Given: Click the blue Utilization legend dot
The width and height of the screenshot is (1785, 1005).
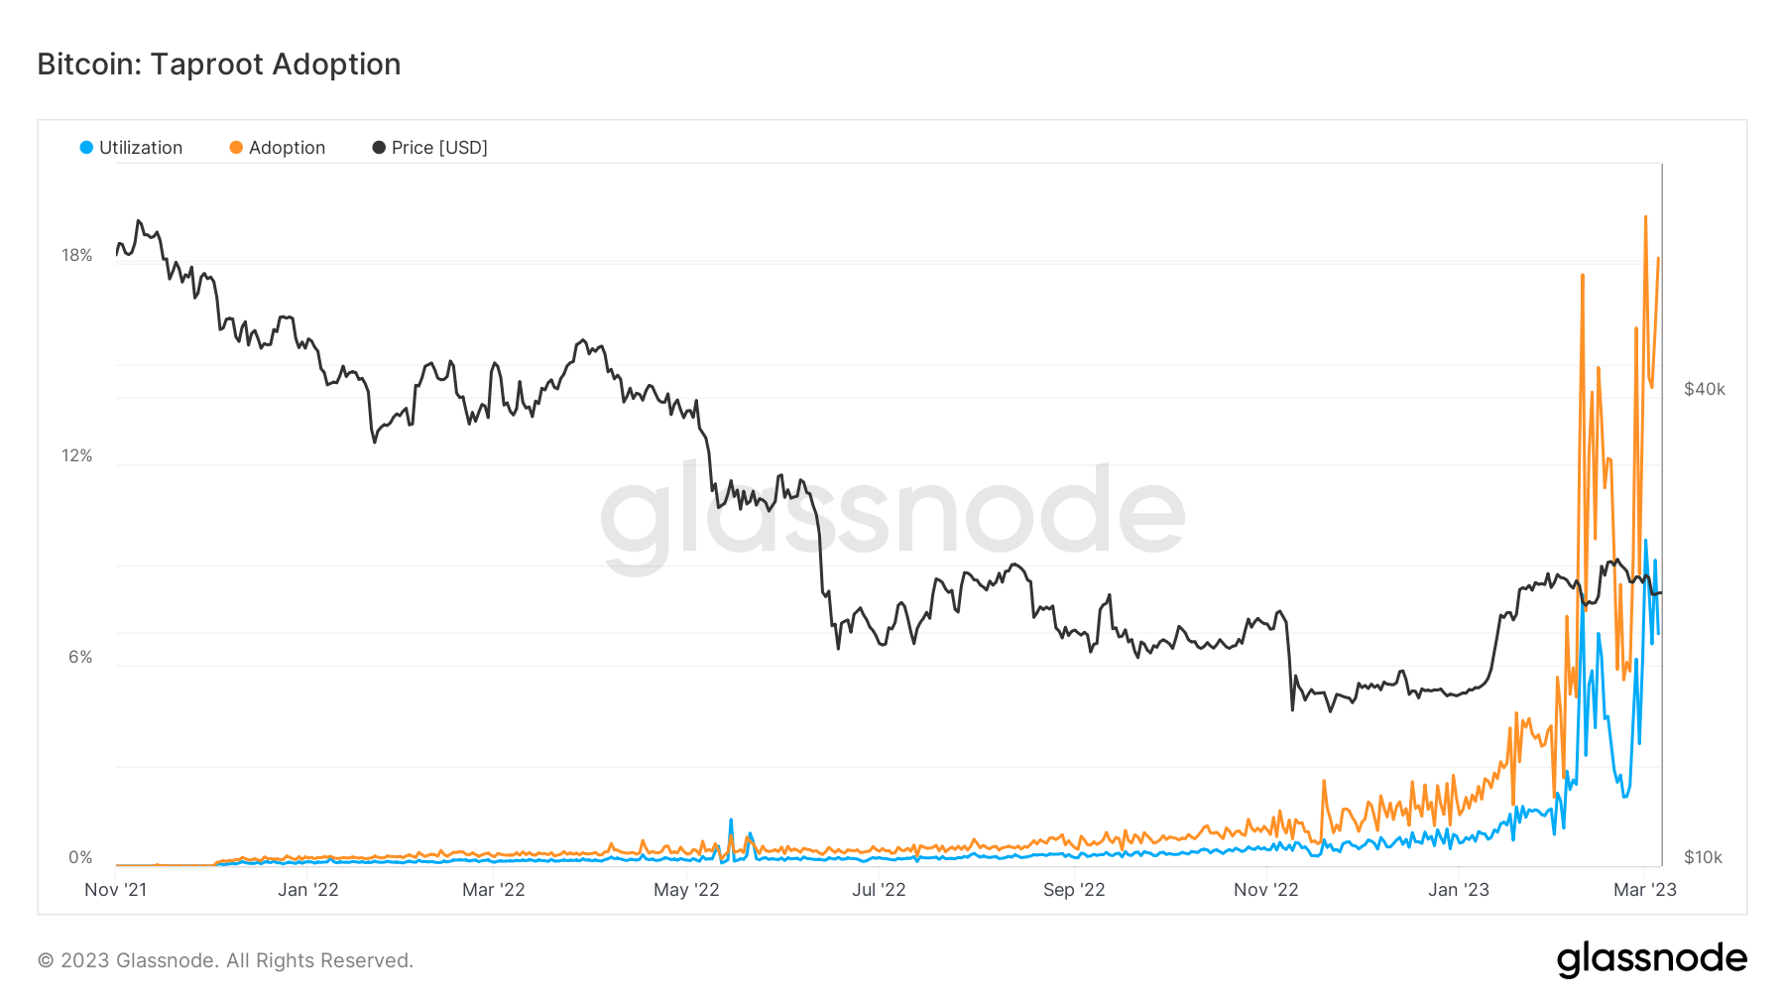Looking at the screenshot, I should (86, 148).
